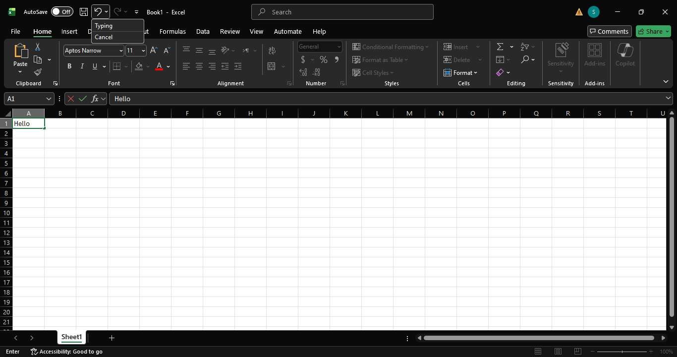This screenshot has height=357, width=677.
Task: Switch to the Formulas ribbon tab
Action: tap(172, 31)
